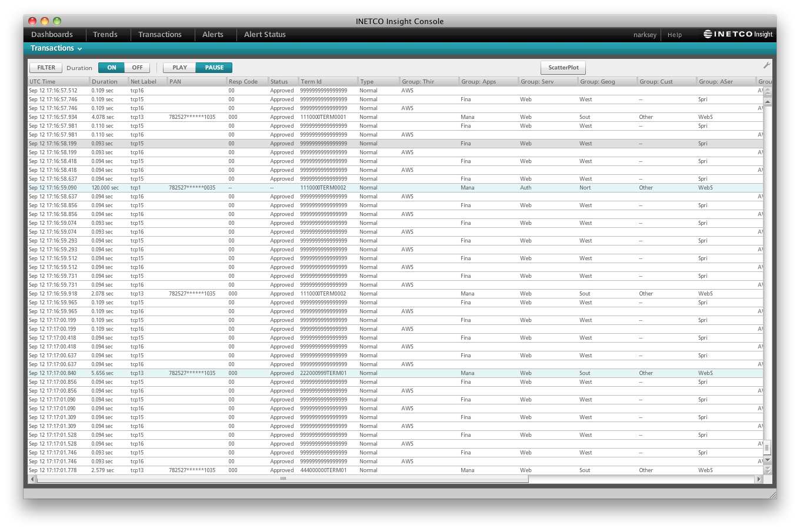
Task: Select the 2.078 sec duration row
Action: click(x=396, y=294)
